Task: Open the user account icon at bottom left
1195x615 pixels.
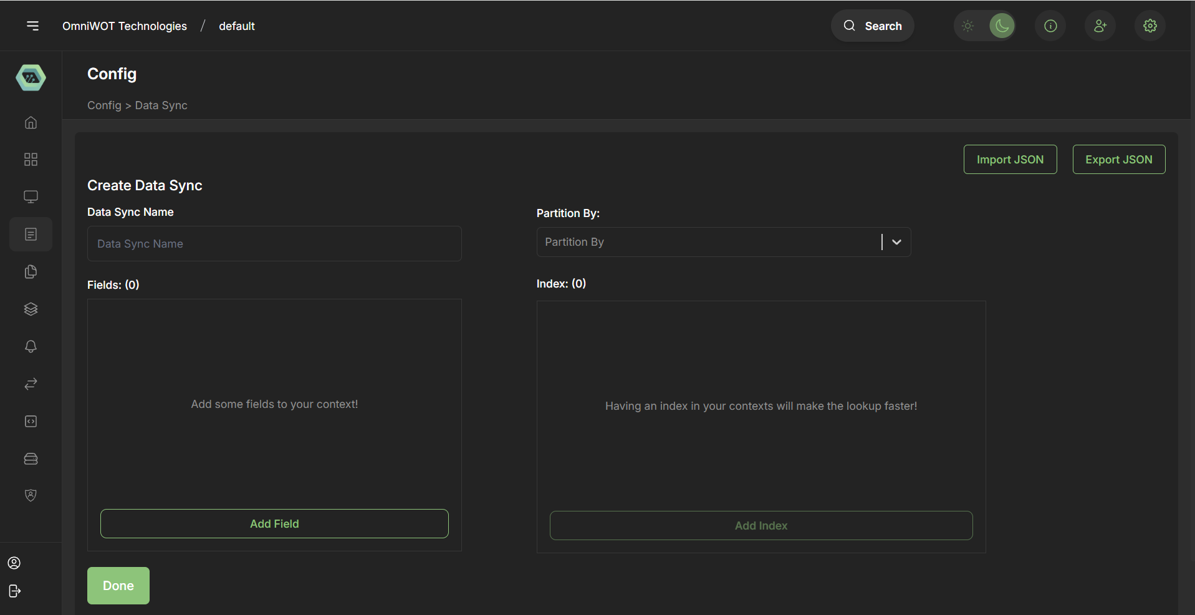Action: (14, 563)
